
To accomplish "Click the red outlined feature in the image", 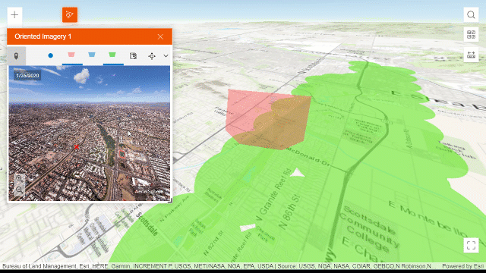I will (122, 154).
